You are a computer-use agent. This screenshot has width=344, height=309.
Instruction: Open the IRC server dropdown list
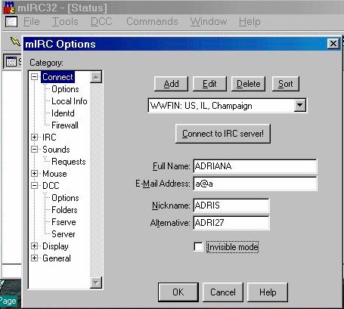tap(299, 105)
